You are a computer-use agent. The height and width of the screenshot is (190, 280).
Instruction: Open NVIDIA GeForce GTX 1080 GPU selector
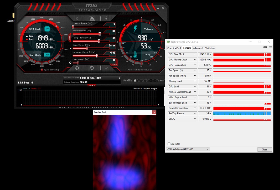coord(188,149)
